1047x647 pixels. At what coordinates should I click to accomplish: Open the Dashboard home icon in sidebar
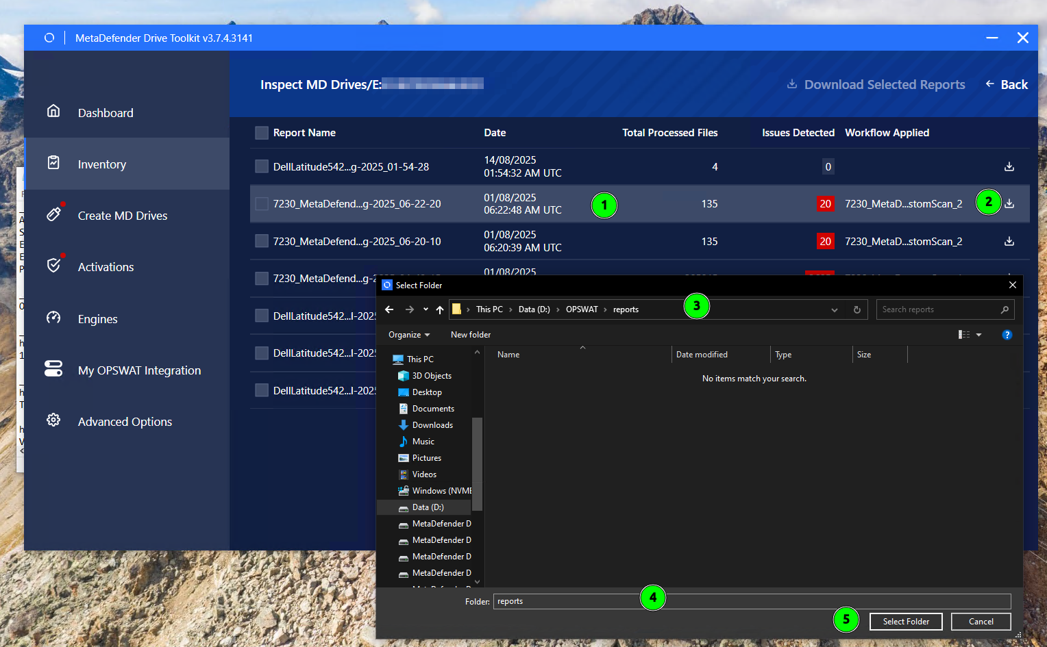pos(53,111)
